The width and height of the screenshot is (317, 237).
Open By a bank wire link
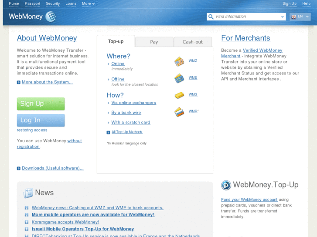pos(126,113)
